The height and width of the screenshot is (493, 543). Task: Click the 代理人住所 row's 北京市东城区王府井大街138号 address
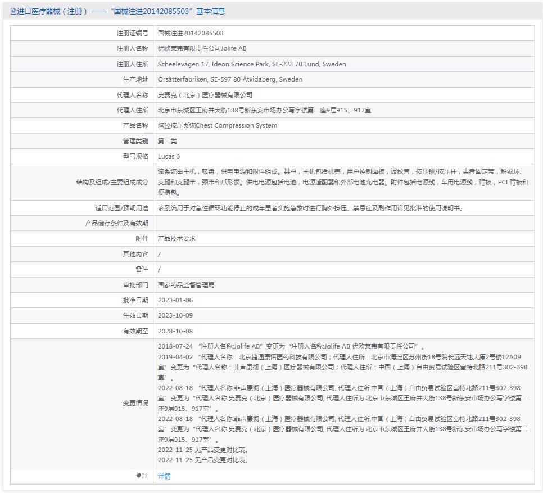click(x=265, y=110)
